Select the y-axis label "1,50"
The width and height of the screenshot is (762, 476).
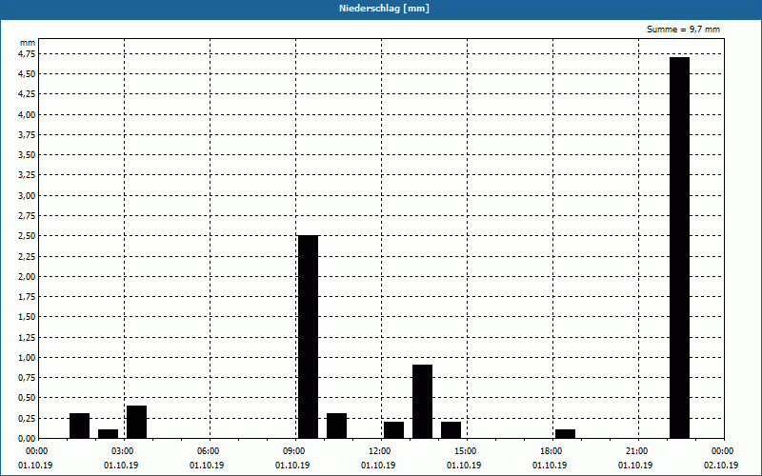(27, 317)
